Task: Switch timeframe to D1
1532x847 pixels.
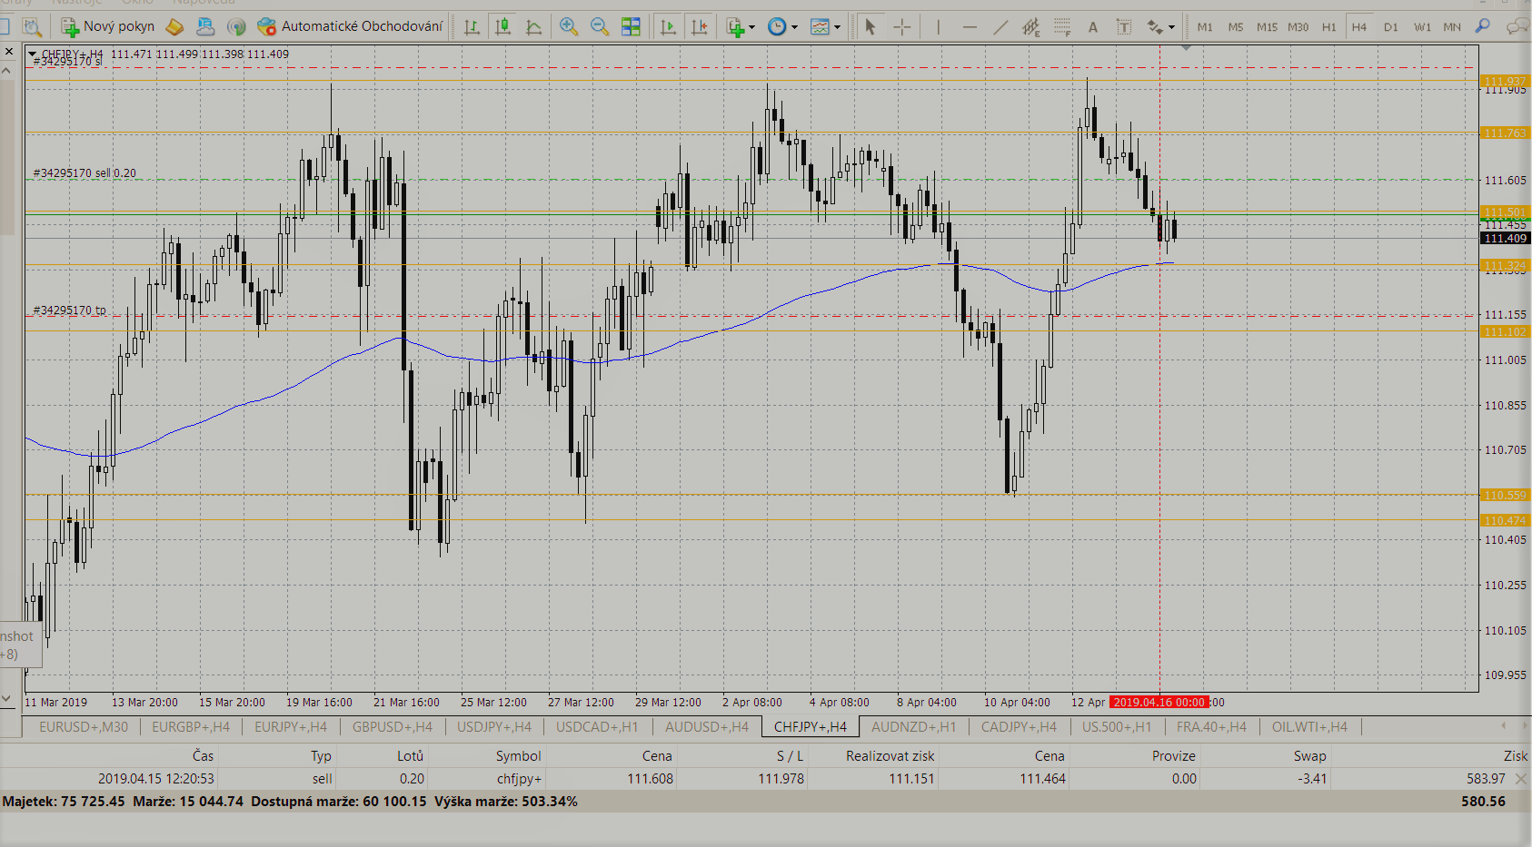Action: [1391, 26]
